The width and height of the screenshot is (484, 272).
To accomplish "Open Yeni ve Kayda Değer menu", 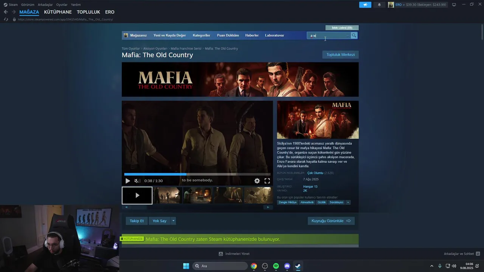I will pos(169,36).
